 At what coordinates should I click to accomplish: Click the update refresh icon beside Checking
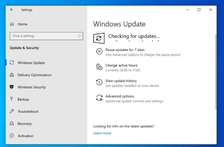click(x=99, y=38)
